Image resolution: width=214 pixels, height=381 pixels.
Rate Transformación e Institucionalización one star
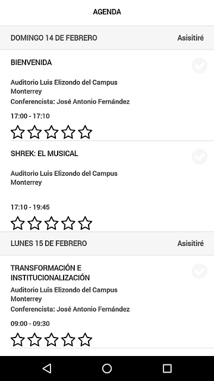click(18, 340)
